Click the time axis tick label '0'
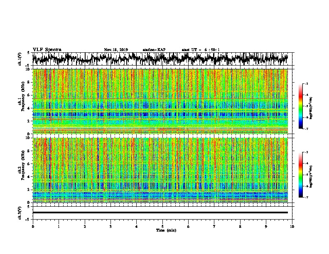Image resolution: width=329 pixels, height=254 pixels. pyautogui.click(x=33, y=227)
